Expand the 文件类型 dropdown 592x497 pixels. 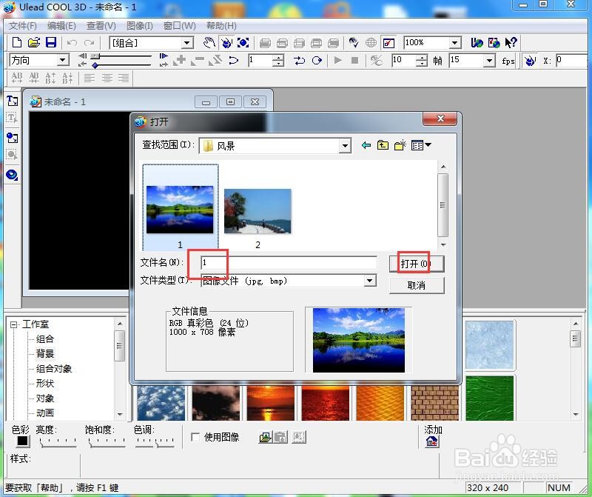coord(370,281)
